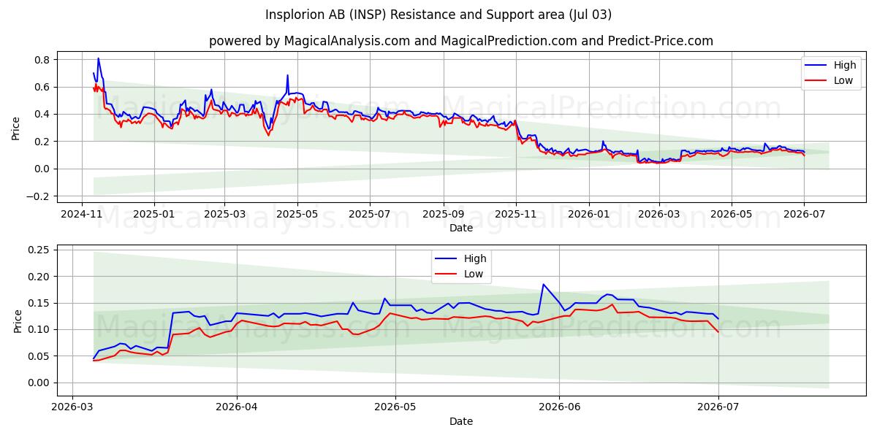Click the '0.2' price tick on top chart
The height and width of the screenshot is (438, 877).
(42, 142)
